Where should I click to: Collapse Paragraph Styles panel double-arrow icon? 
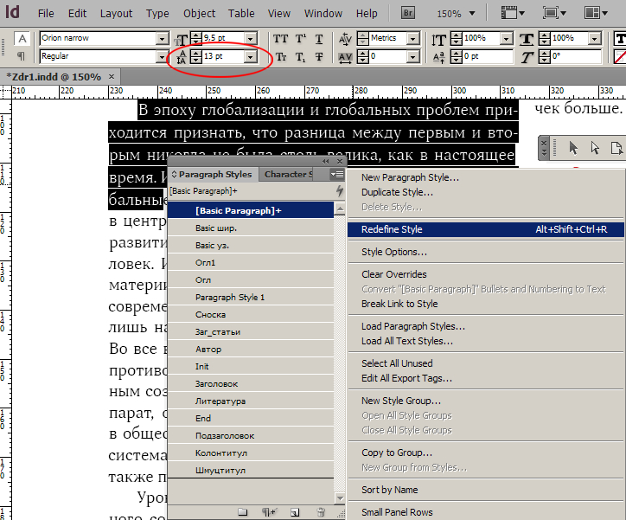coord(326,161)
